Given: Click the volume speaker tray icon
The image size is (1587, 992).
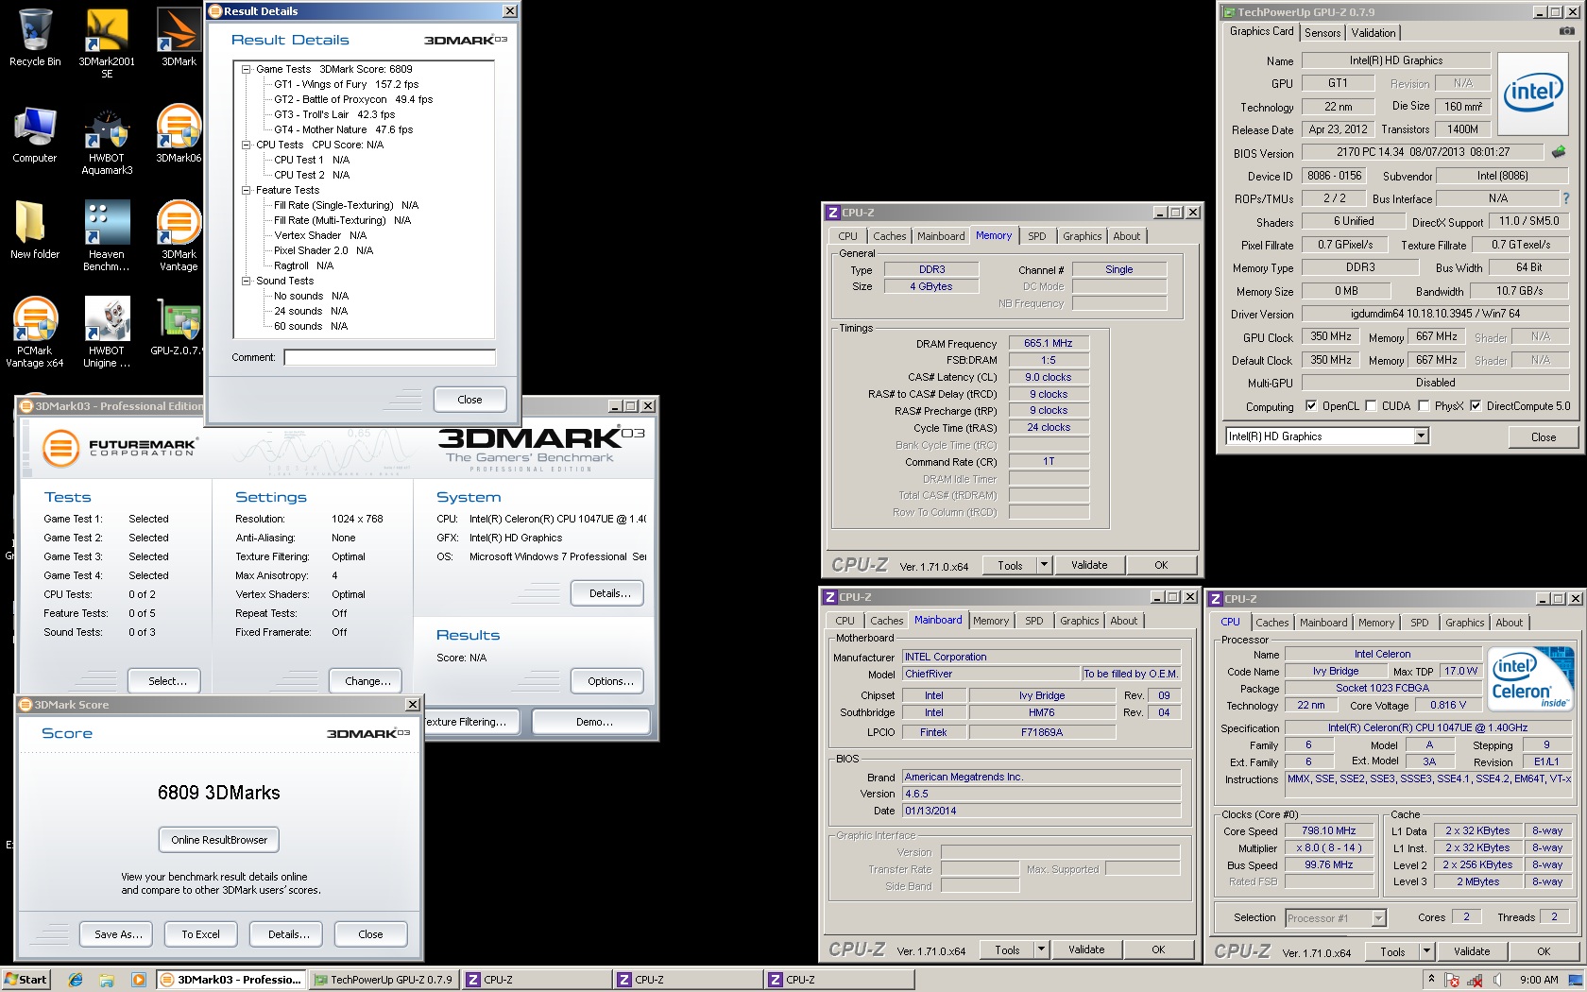Looking at the screenshot, I should pos(1497,980).
